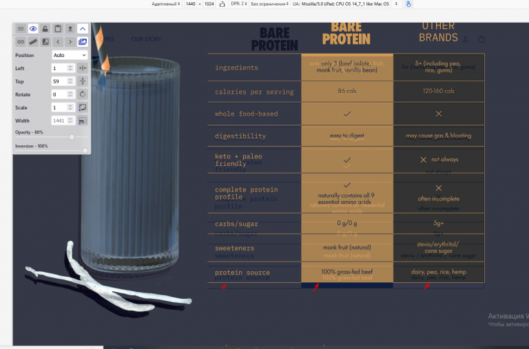
Task: Click the user account icon in header
Action: 466,39
